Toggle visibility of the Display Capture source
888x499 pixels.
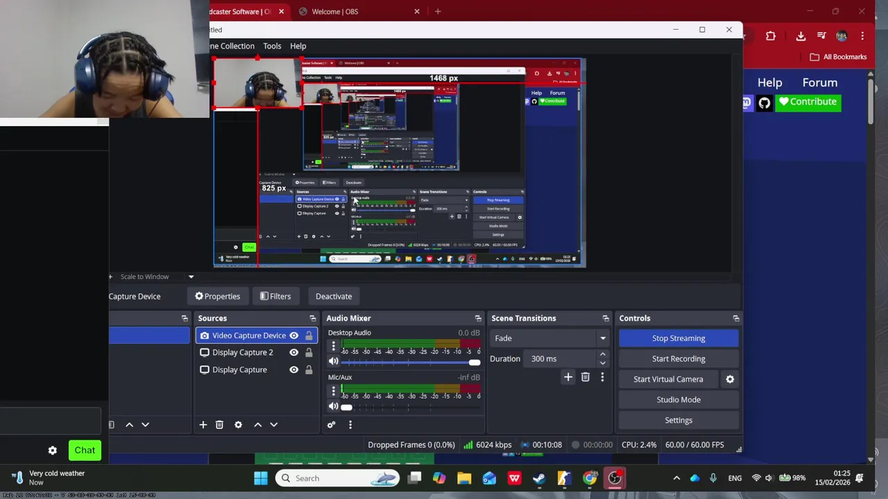point(294,369)
